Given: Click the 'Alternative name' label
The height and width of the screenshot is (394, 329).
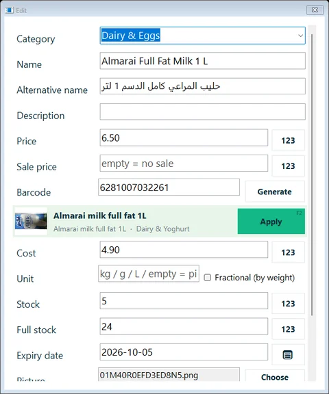Looking at the screenshot, I should coord(52,90).
